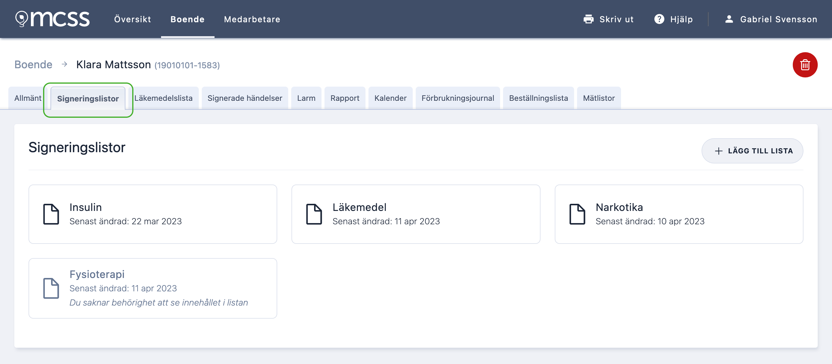
Task: Click the Fysioterapi document icon
Action: pyautogui.click(x=51, y=288)
